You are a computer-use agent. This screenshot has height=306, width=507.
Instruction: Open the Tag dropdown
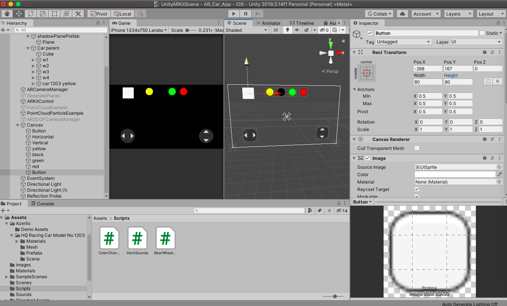click(404, 42)
